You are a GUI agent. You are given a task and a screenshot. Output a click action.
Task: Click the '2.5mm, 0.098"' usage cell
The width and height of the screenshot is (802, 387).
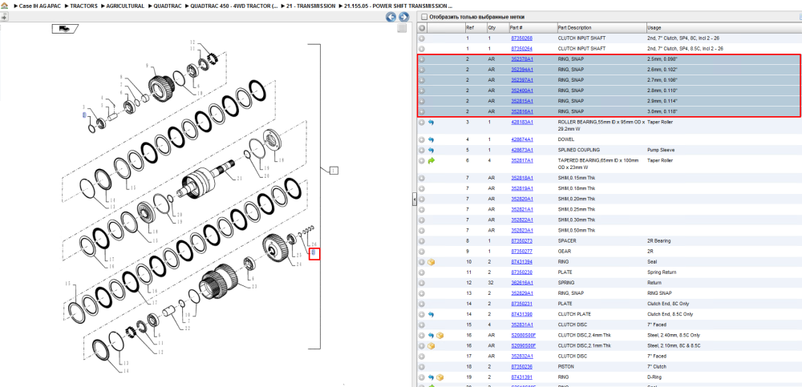[x=664, y=59]
